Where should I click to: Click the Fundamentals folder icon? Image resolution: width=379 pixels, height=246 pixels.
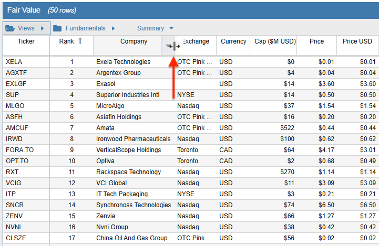pyautogui.click(x=57, y=28)
